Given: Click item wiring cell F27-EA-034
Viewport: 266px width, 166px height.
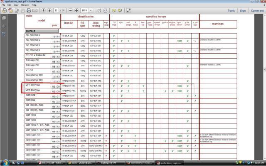Looking at the screenshot, I should pos(96,71).
